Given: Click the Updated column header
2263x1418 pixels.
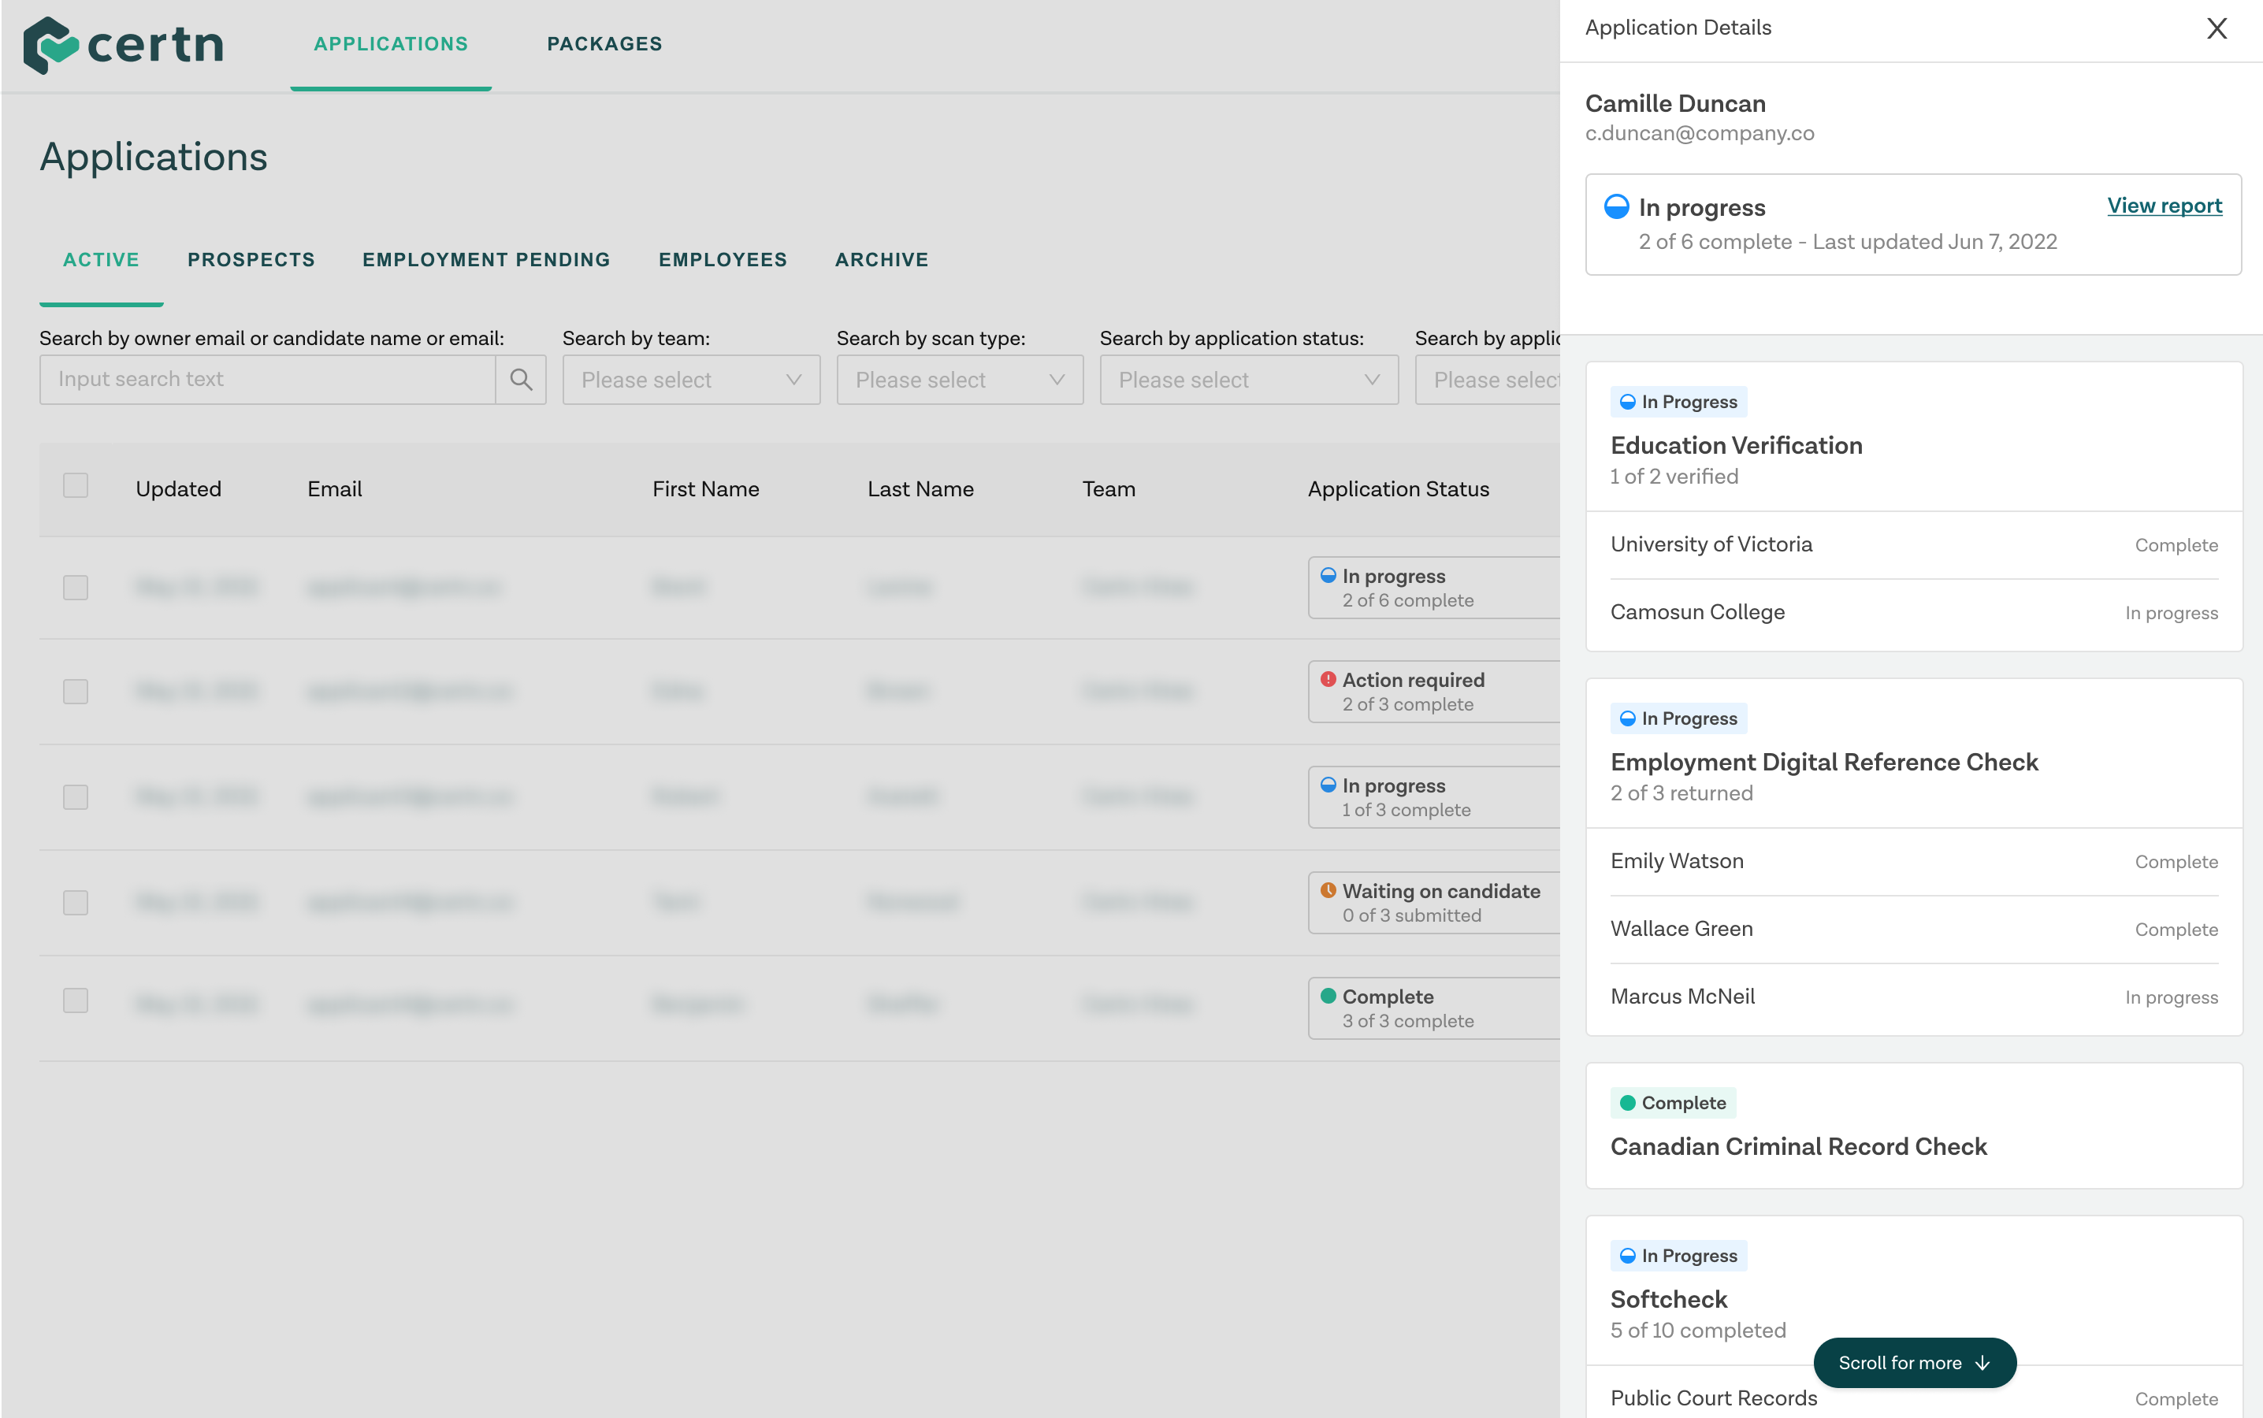Looking at the screenshot, I should pos(178,488).
